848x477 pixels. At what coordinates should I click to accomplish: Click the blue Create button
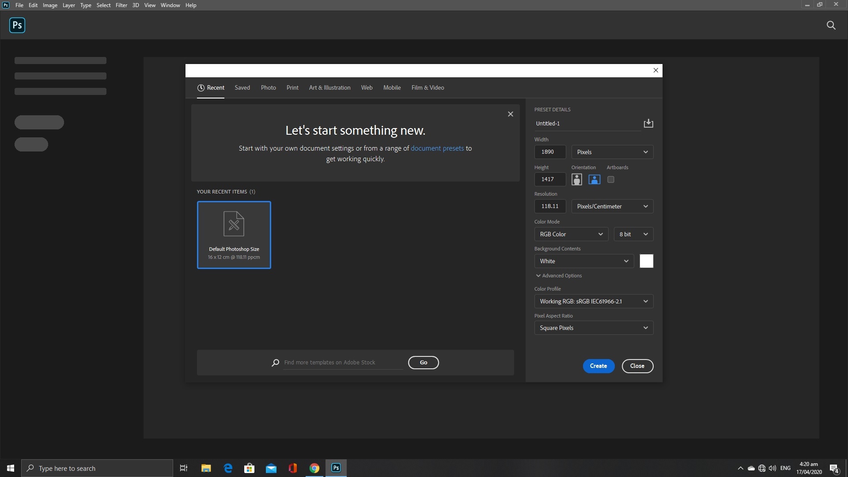[598, 366]
